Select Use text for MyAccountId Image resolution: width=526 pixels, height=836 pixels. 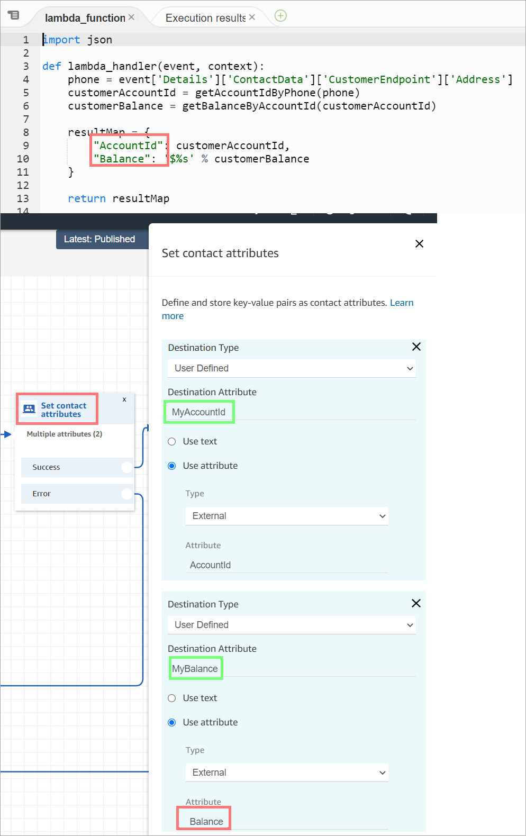point(172,442)
